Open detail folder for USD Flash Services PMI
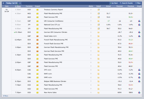Screen dimensions: 144x99 98,89
